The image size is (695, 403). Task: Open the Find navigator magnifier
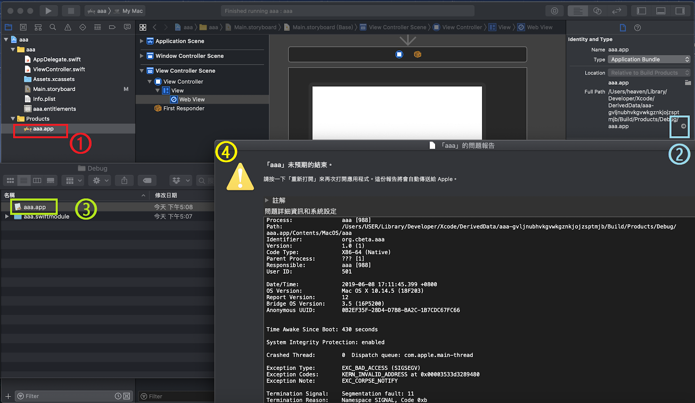click(53, 27)
